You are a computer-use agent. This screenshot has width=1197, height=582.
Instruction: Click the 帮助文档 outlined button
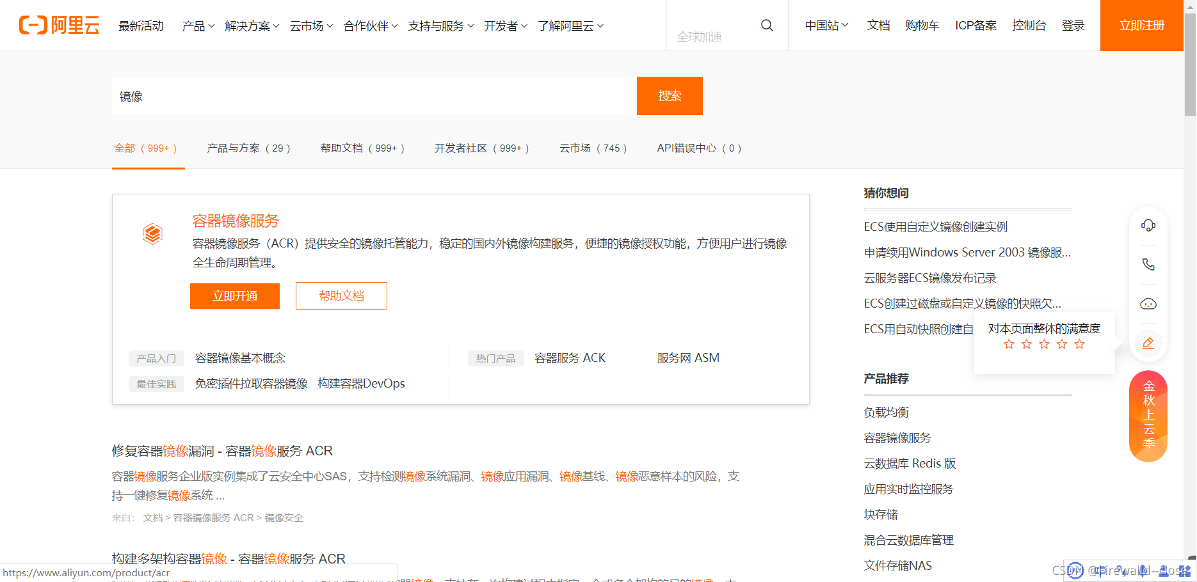pyautogui.click(x=341, y=296)
